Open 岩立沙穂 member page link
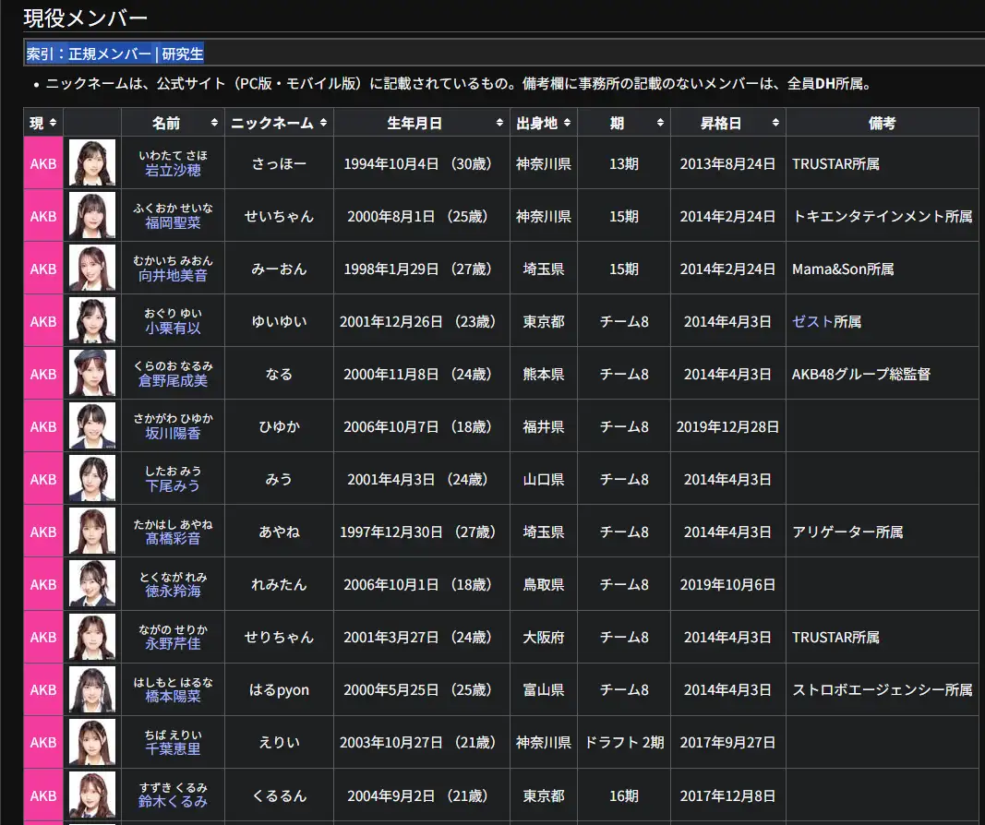 click(173, 171)
